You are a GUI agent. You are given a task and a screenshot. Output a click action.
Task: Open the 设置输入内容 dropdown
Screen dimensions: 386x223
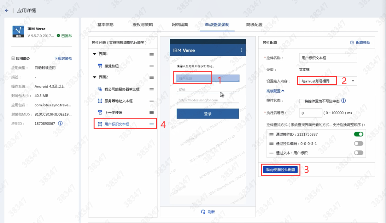coord(327,81)
